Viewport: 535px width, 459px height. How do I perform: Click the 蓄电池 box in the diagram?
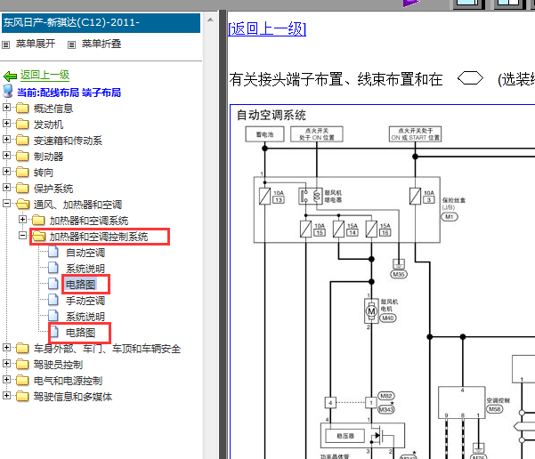264,134
